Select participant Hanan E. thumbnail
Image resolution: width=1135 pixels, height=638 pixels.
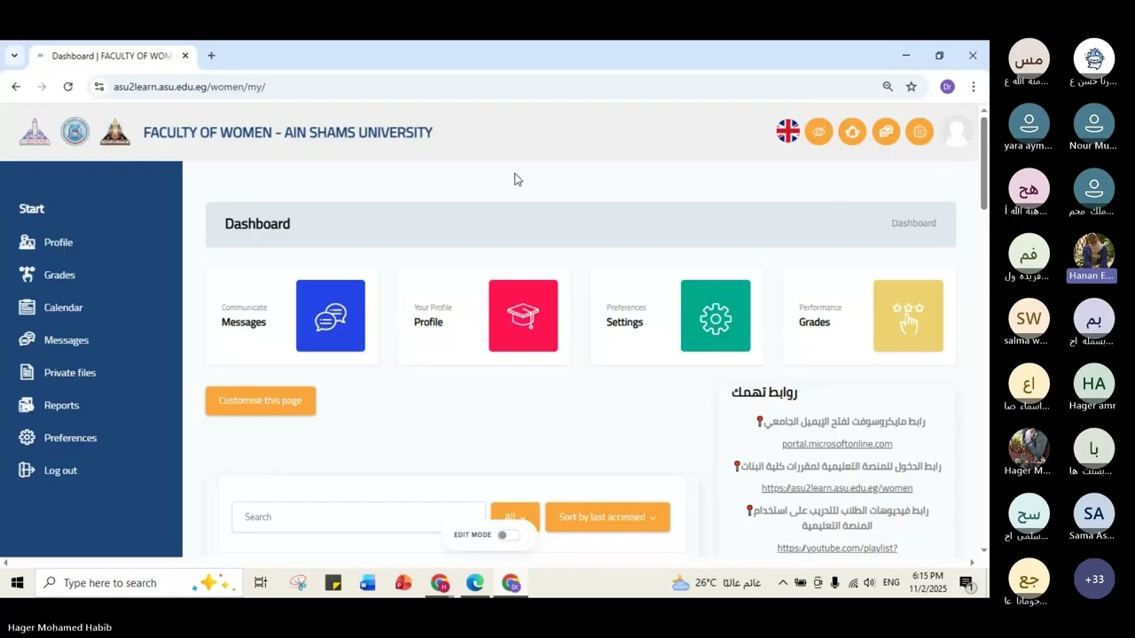tap(1093, 259)
